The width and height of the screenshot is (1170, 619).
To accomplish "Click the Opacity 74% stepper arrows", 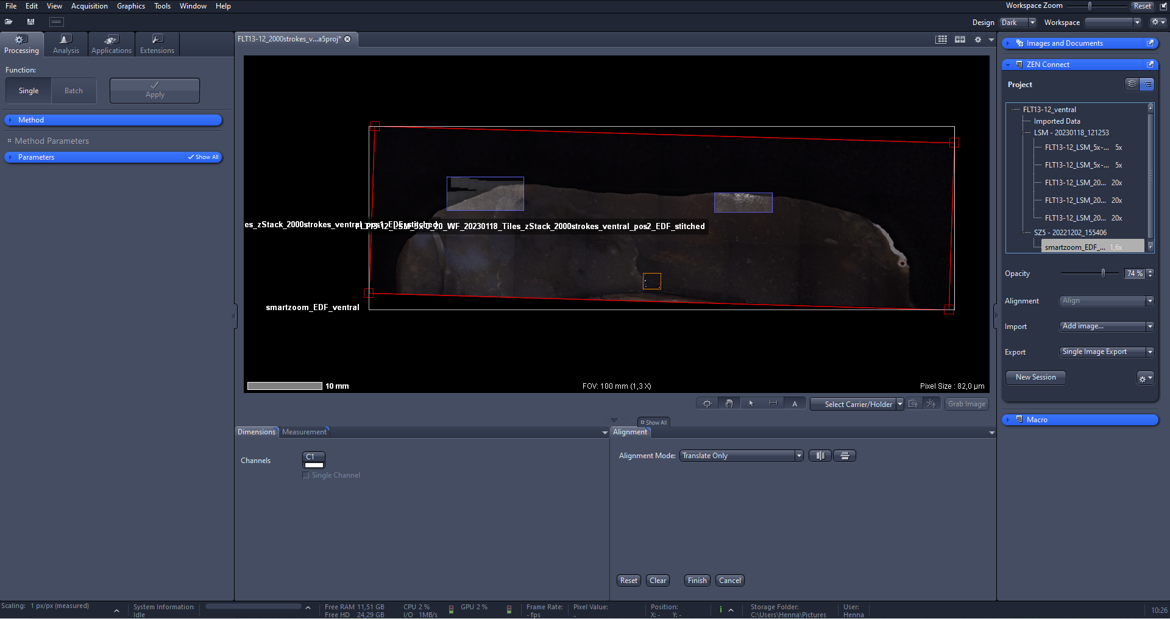I will (1150, 274).
